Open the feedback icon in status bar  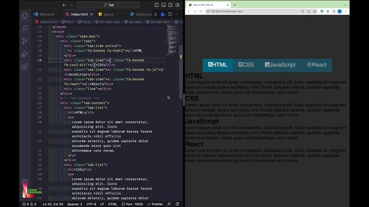tap(169, 204)
